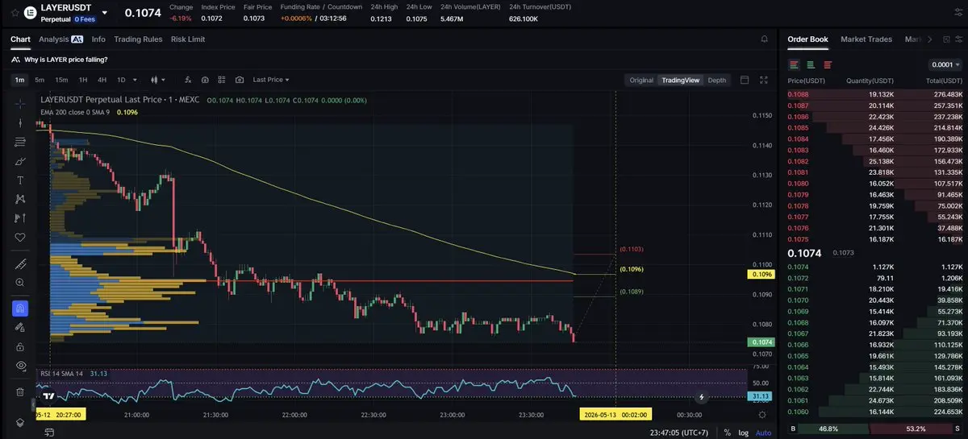This screenshot has height=439, width=968.
Task: Select the ruler measure tool
Action: tap(20, 263)
